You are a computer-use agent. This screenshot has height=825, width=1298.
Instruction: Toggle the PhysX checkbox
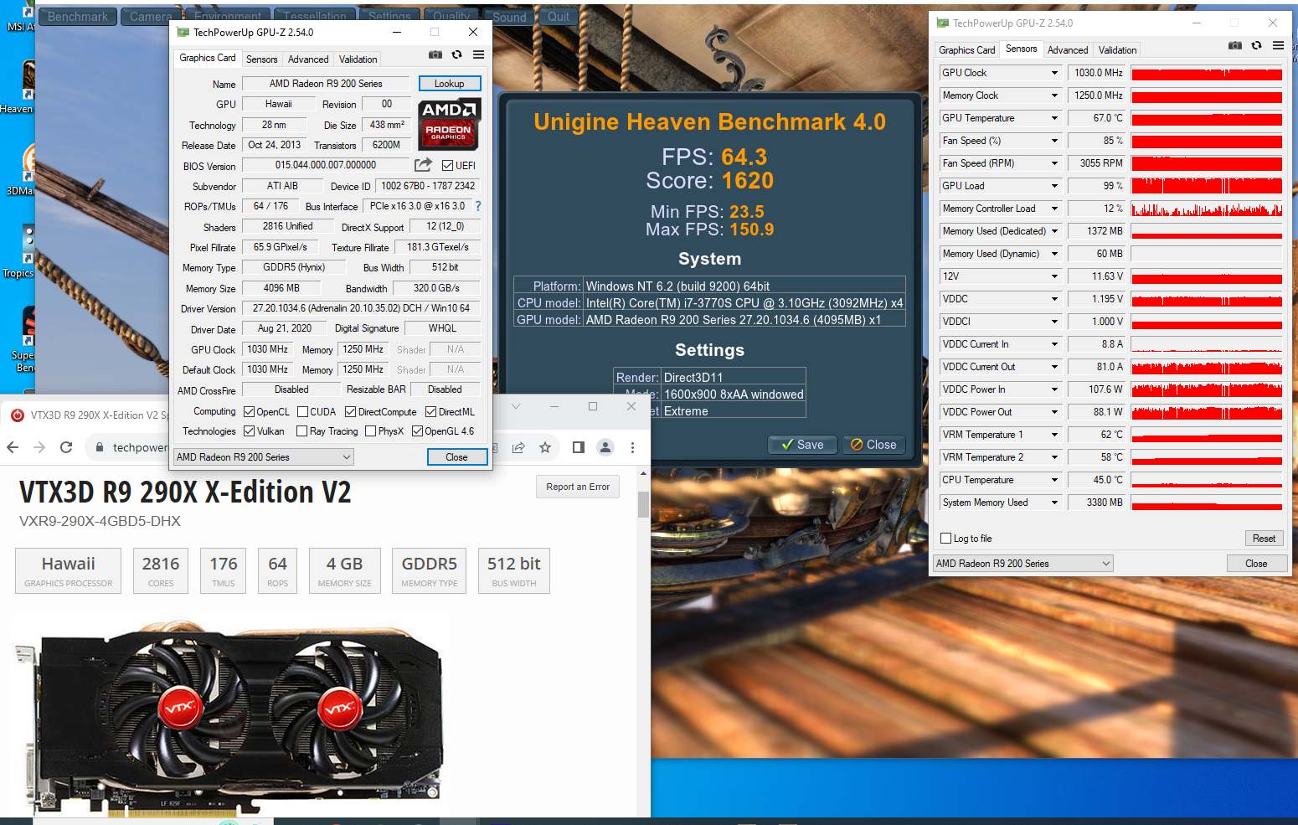(x=371, y=431)
